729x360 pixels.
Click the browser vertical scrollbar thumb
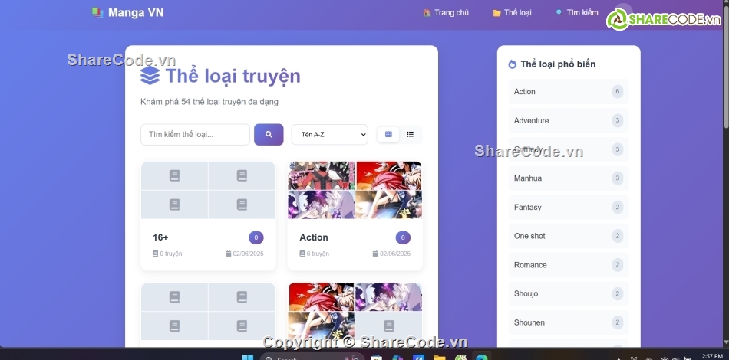pyautogui.click(x=726, y=67)
